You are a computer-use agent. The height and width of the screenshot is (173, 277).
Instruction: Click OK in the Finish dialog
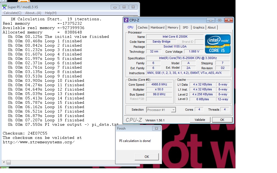(x=147, y=157)
